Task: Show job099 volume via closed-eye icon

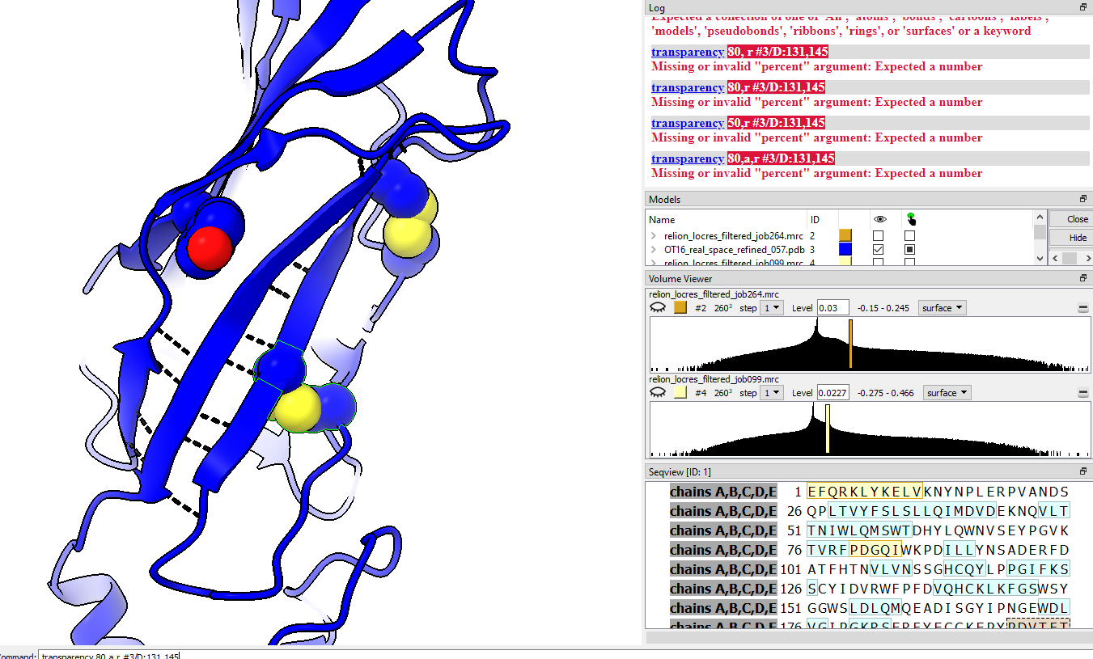Action: point(659,393)
